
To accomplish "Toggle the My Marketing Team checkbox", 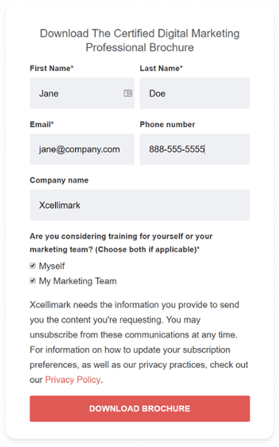I will click(33, 281).
